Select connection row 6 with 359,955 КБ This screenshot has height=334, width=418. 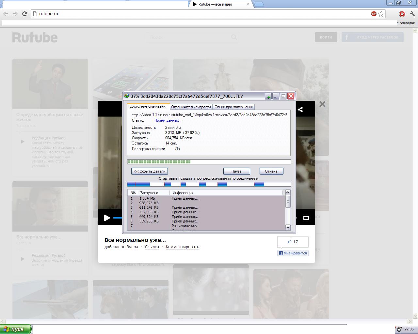[x=206, y=221]
